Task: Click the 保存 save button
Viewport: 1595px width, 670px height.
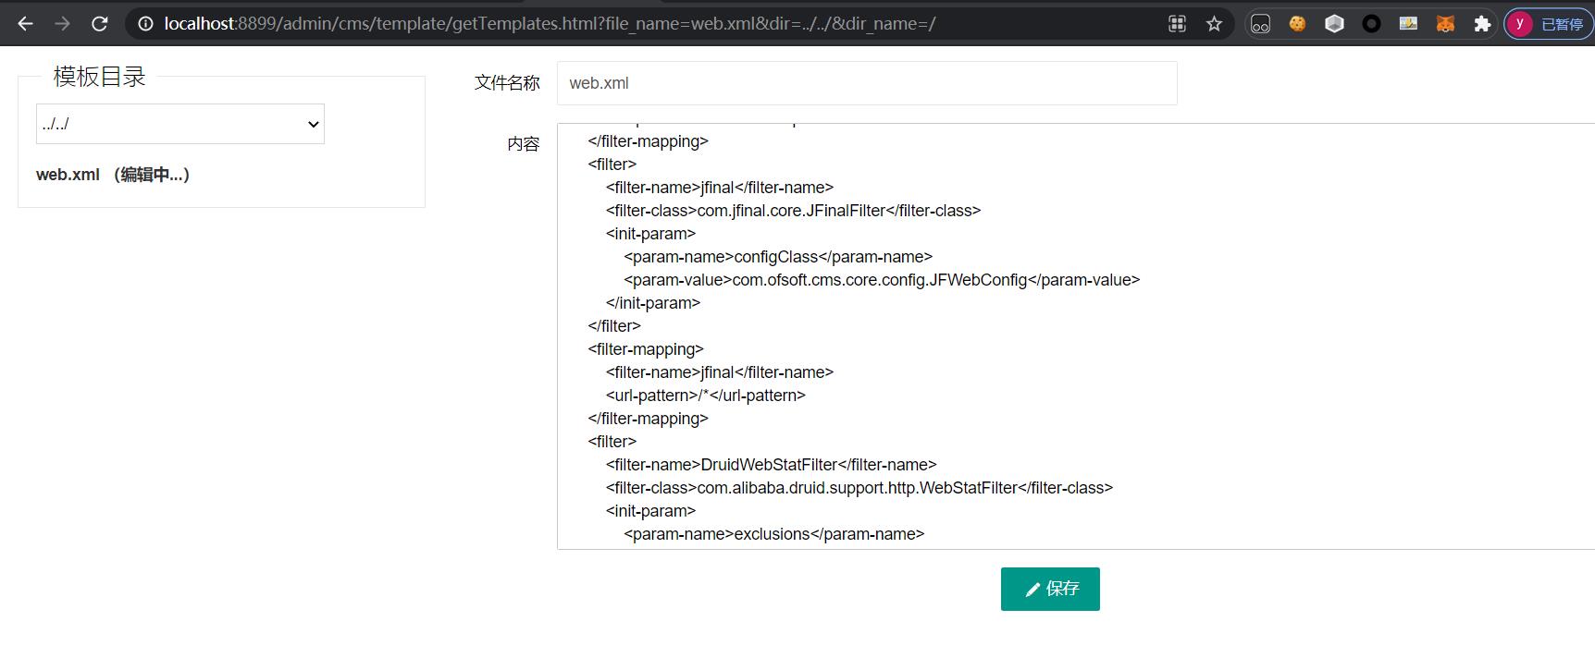Action: [x=1050, y=589]
